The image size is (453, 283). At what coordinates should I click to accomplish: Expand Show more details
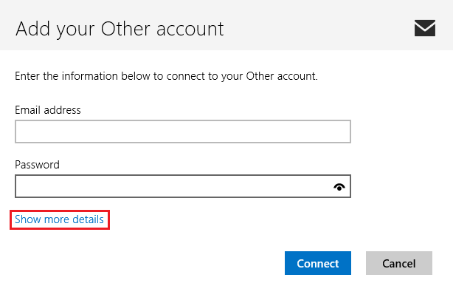[x=59, y=219]
